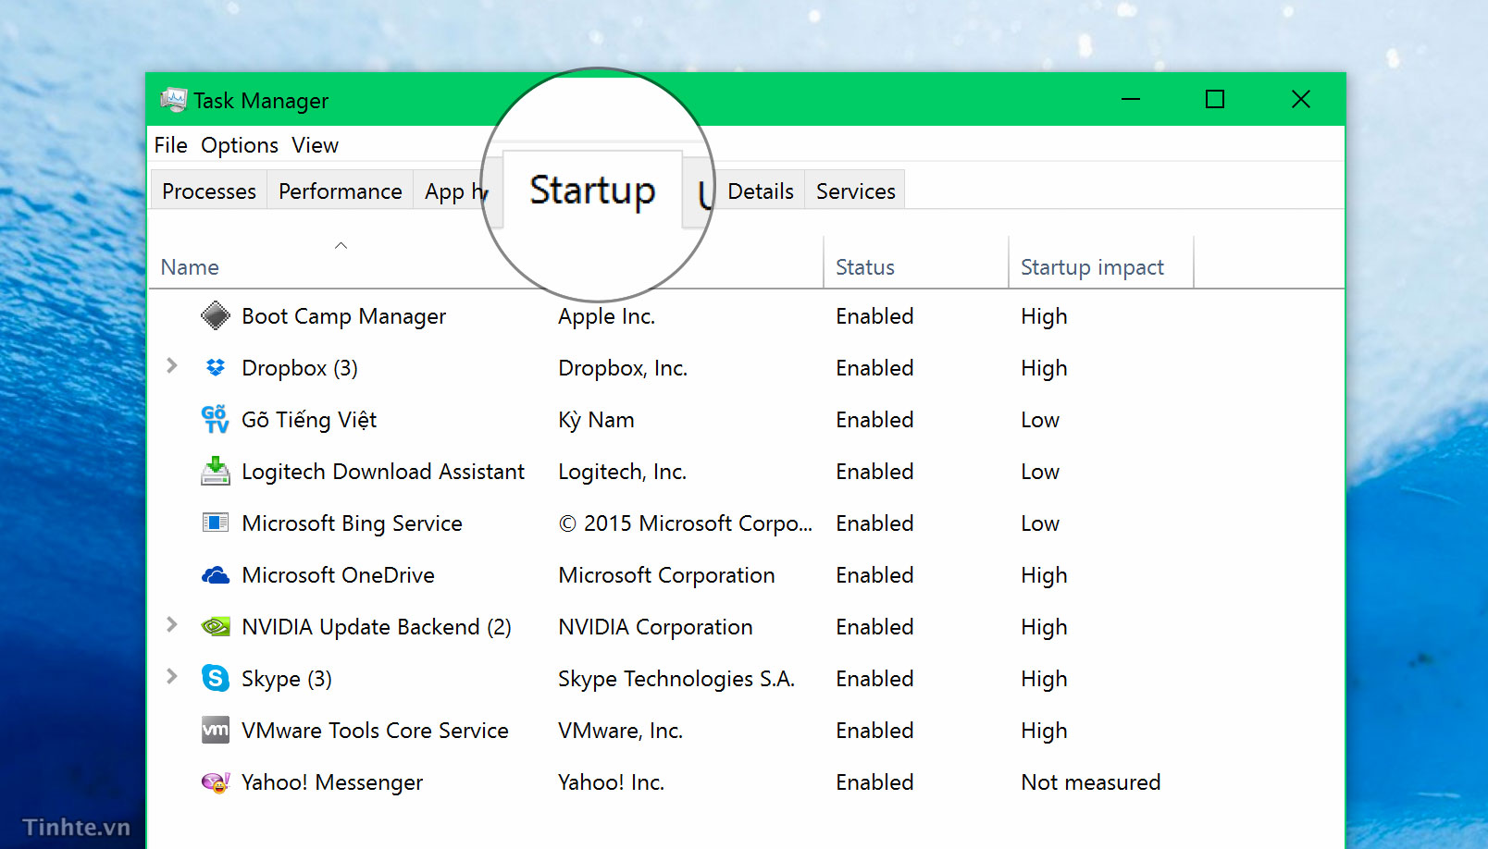
Task: Switch to the Processes tab
Action: coord(209,191)
